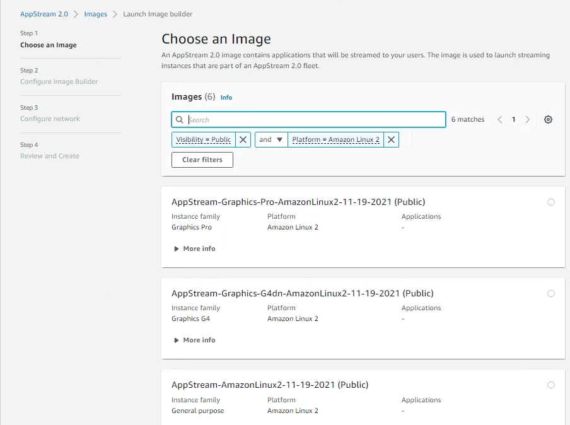This screenshot has height=425, width=570.
Task: Open the settings gear for the Images list
Action: click(x=548, y=119)
